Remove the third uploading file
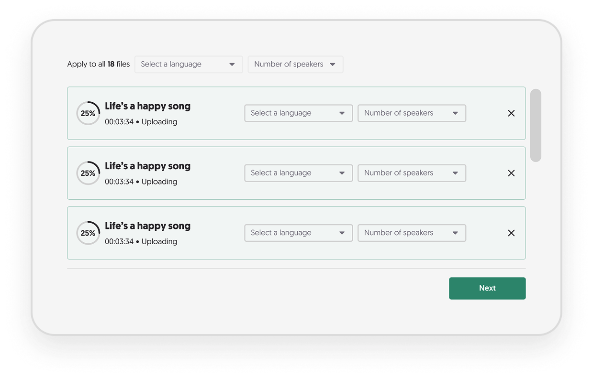The image size is (593, 378). coord(511,233)
